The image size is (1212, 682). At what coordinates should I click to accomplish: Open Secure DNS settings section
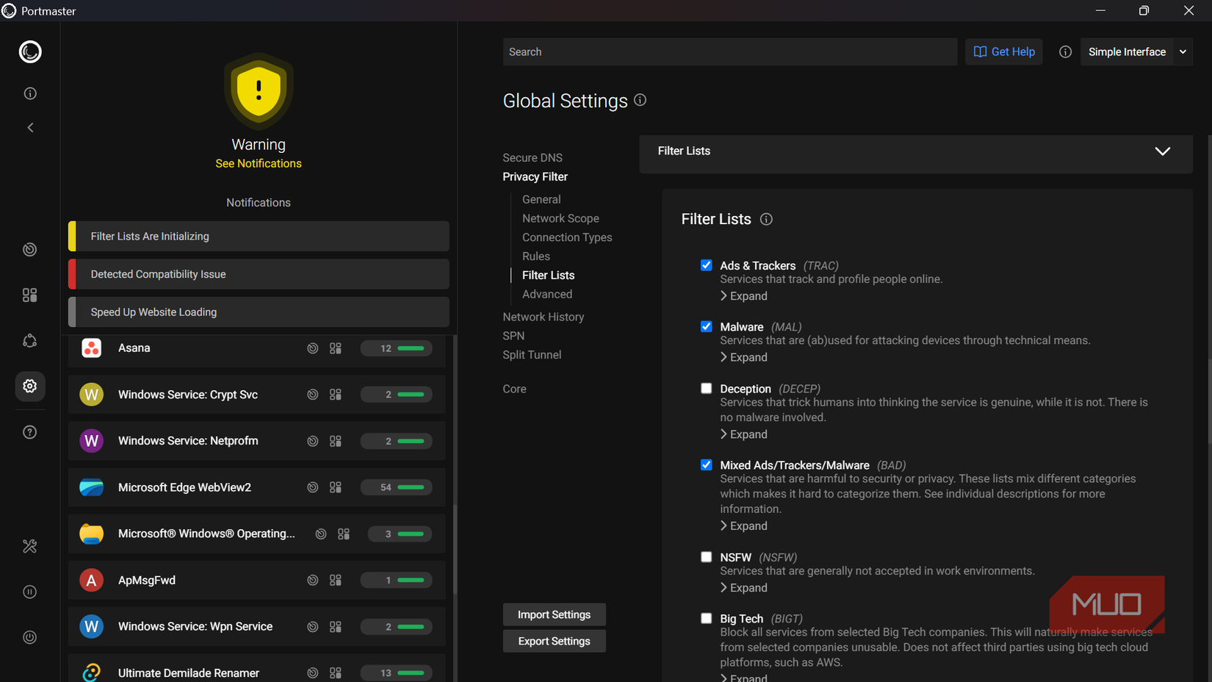(533, 158)
